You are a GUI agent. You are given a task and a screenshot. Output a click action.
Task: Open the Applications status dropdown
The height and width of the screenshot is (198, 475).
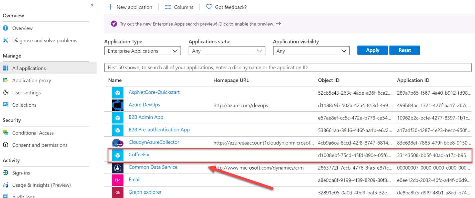[x=227, y=51]
